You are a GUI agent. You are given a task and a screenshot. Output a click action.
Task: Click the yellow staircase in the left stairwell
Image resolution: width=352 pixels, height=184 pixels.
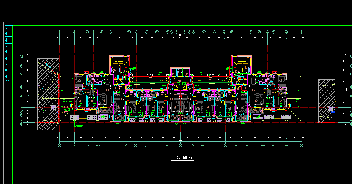coord(118,62)
